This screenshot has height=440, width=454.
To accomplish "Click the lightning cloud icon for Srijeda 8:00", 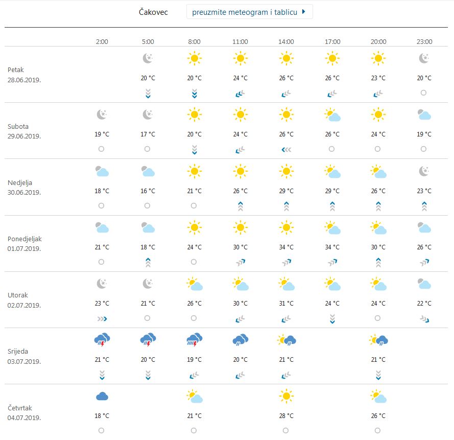I will [194, 339].
